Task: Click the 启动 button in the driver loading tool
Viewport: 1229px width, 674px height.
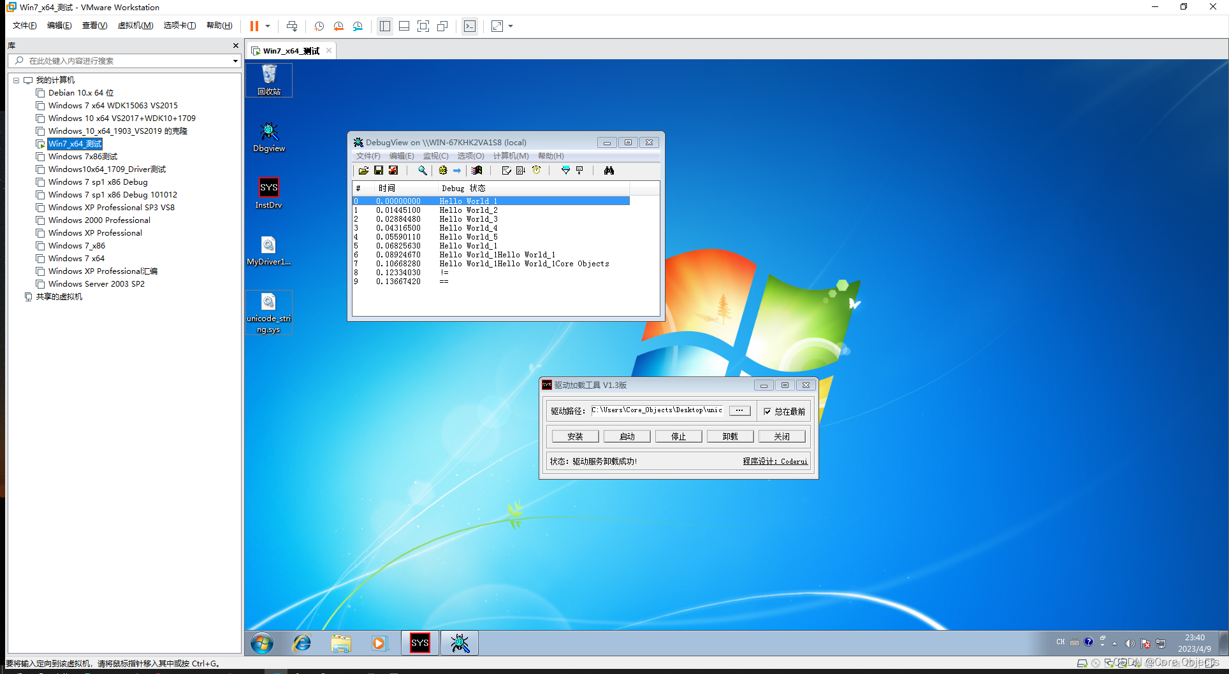Action: pos(627,436)
